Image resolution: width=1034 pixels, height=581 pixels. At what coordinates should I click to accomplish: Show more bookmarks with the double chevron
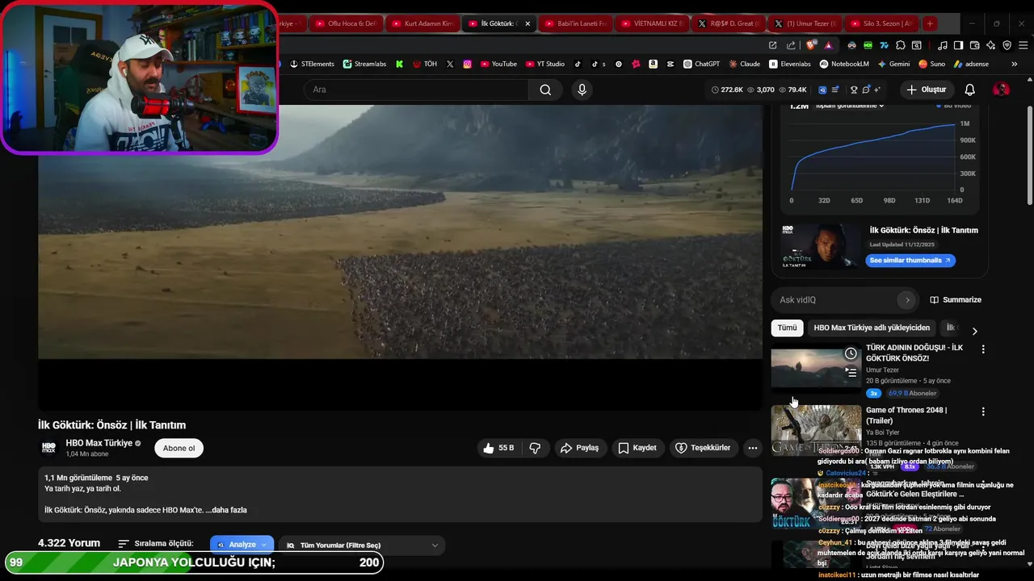(x=1014, y=64)
